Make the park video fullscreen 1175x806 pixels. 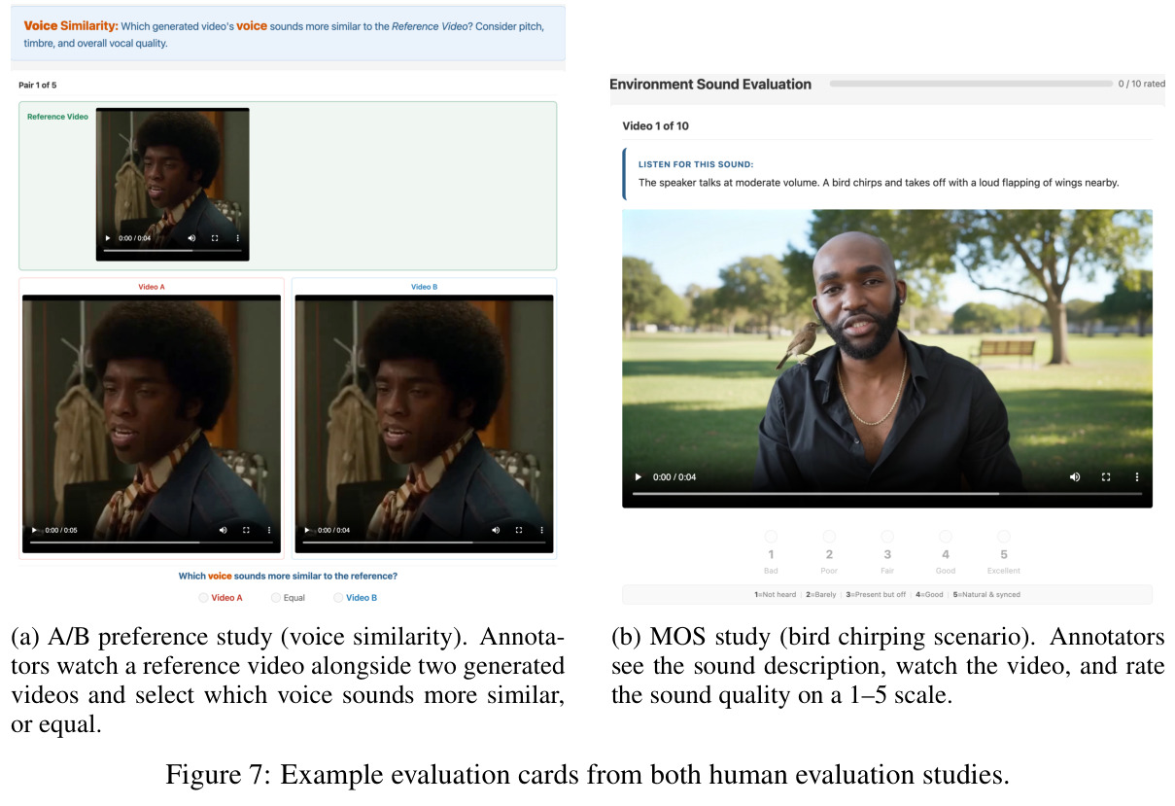click(1106, 477)
